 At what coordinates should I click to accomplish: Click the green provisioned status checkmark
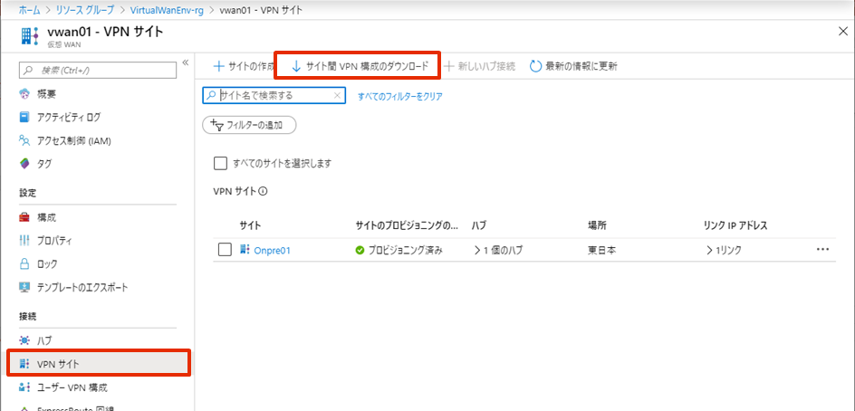pyautogui.click(x=360, y=251)
